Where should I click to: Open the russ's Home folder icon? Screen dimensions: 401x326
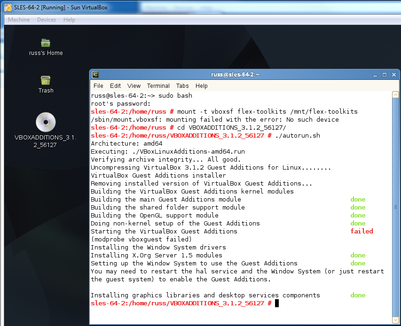tap(46, 43)
